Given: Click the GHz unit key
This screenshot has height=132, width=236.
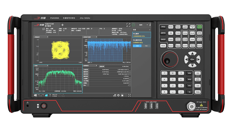Looking at the screenshot, I should point(189,73).
